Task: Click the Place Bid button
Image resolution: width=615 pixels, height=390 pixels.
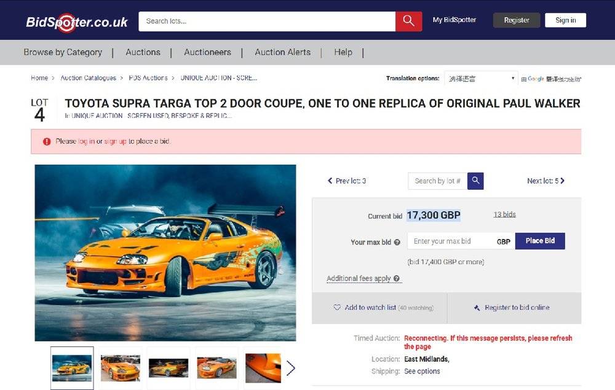Action: point(540,241)
